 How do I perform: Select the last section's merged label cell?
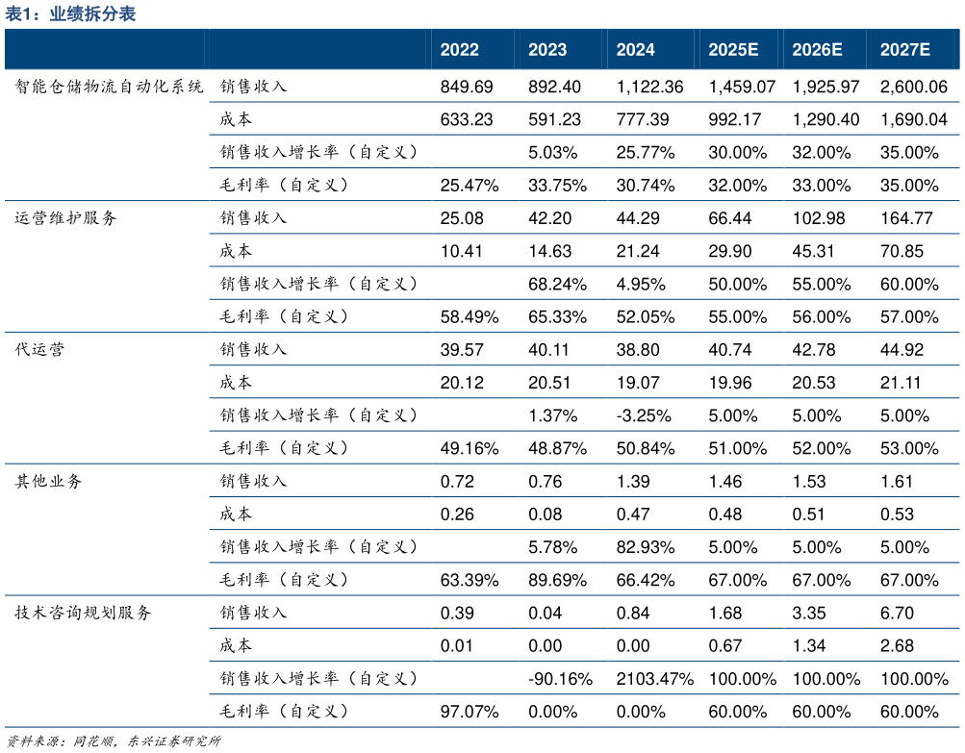[x=106, y=662]
